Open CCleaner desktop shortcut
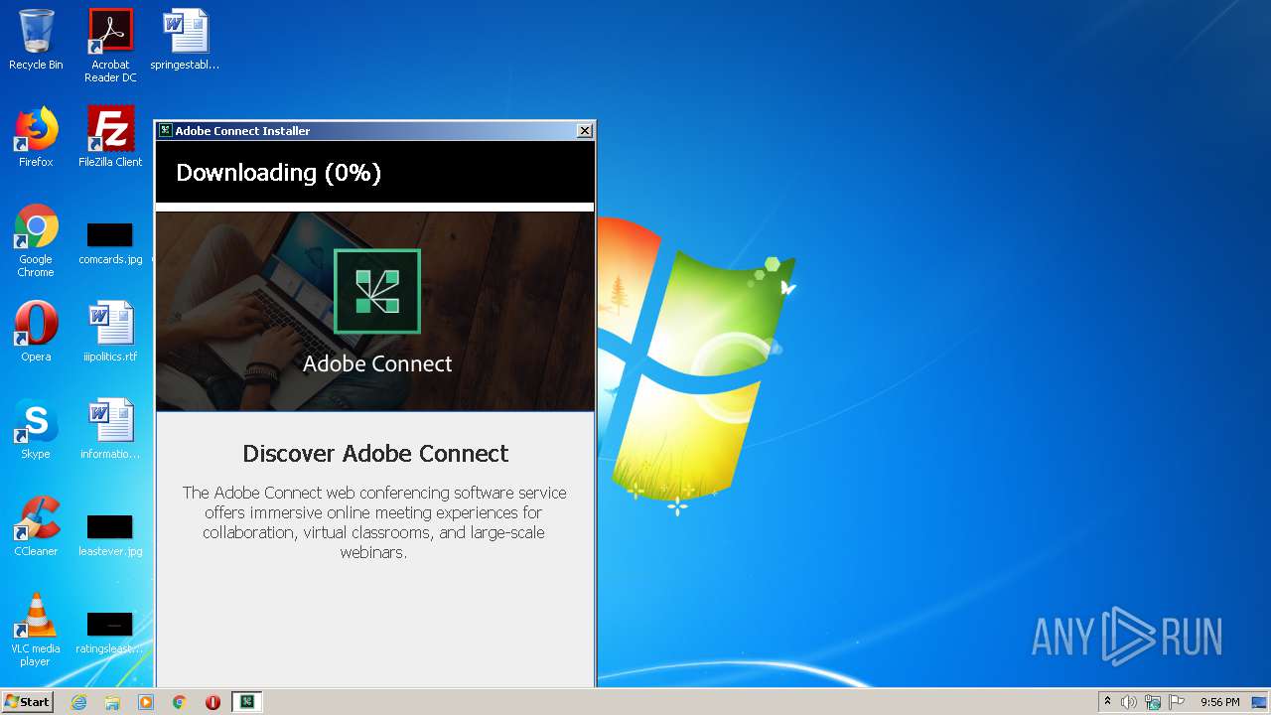The image size is (1271, 715). tap(36, 526)
